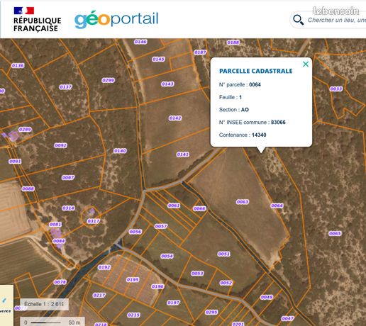Viewport: 366px width, 326px height.
Task: Click the Échelle scale indicator
Action: pos(44,304)
